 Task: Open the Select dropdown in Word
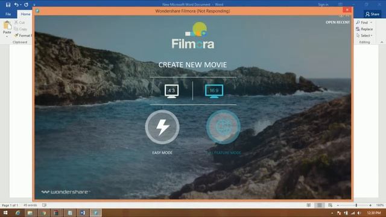click(x=364, y=36)
